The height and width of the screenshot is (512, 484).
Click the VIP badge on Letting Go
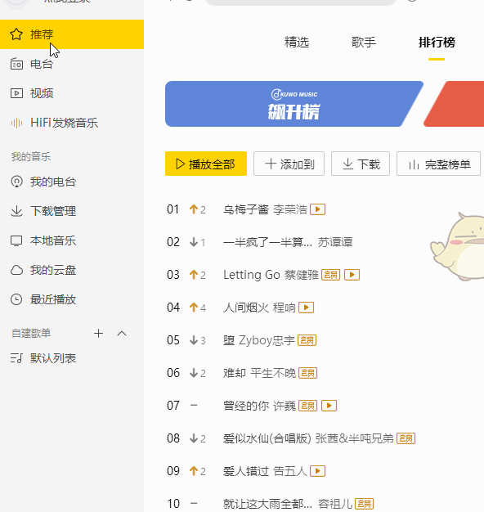pyautogui.click(x=330, y=275)
